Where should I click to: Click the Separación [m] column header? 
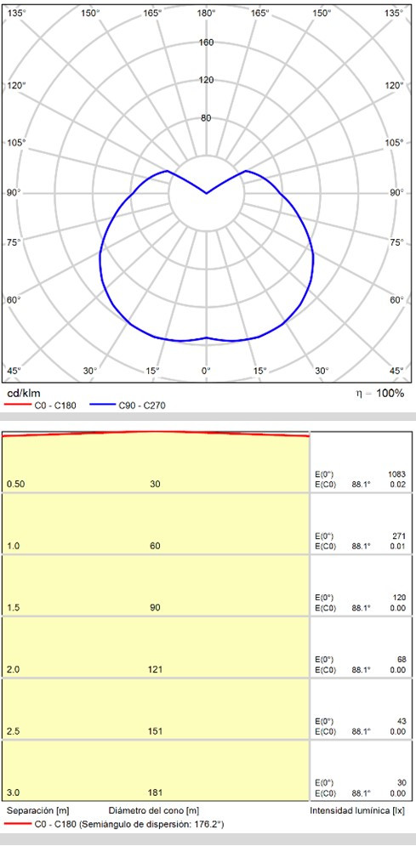[x=37, y=811]
